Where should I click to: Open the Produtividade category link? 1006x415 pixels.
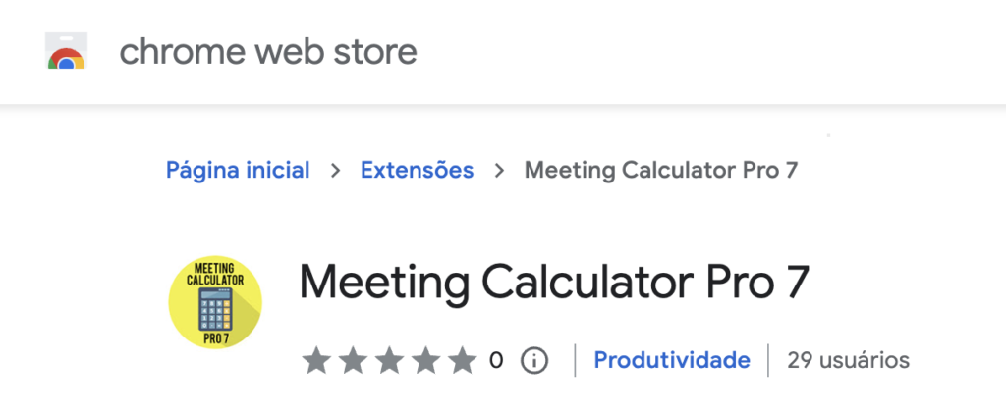coord(672,361)
